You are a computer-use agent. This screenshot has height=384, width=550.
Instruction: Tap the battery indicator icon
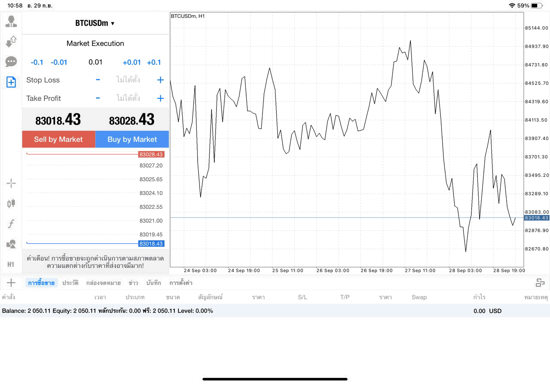(x=537, y=6)
